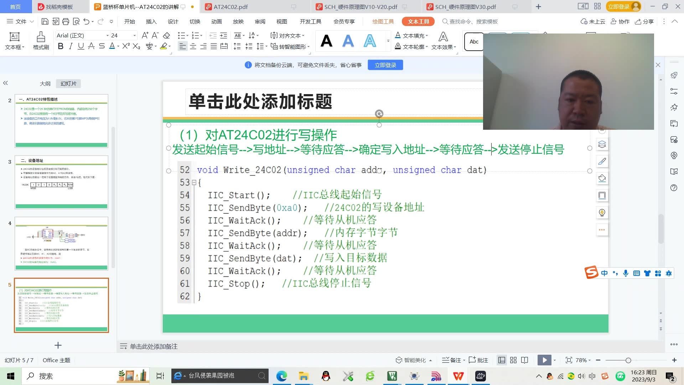Click the 查找命令 search field

coord(470,21)
